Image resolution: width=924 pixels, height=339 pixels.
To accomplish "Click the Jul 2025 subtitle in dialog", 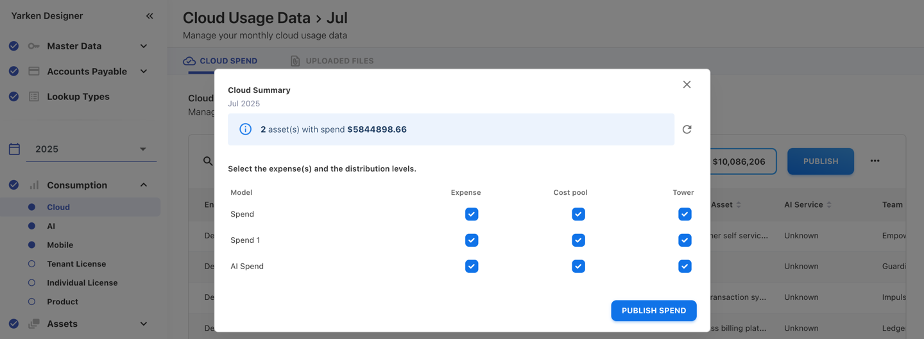I will (x=244, y=104).
